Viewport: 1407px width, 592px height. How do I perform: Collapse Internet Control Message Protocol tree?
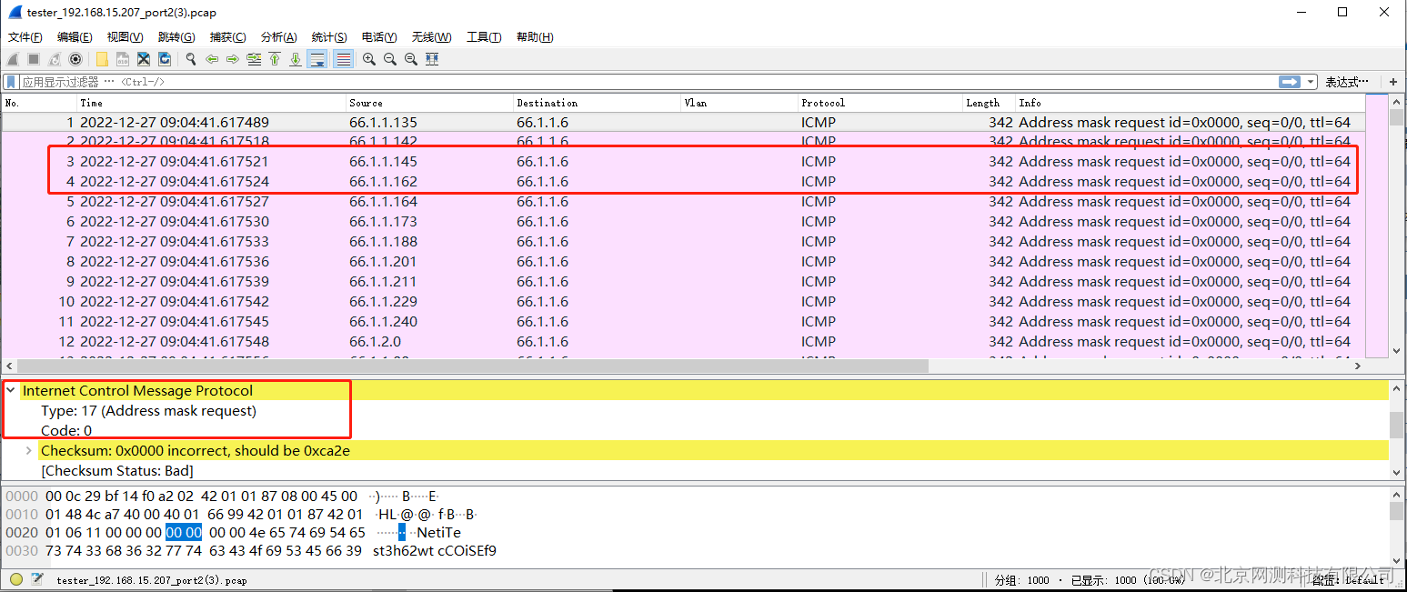[11, 391]
